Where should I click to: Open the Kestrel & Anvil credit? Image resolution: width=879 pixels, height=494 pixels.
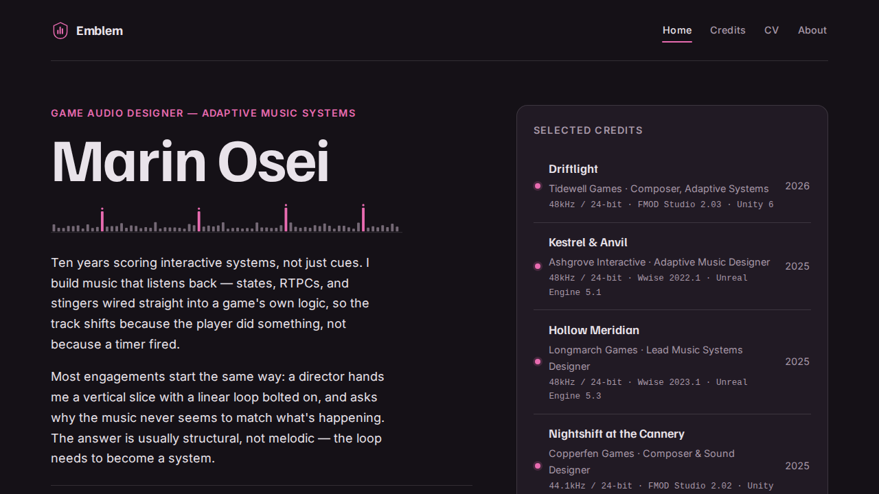coord(588,242)
